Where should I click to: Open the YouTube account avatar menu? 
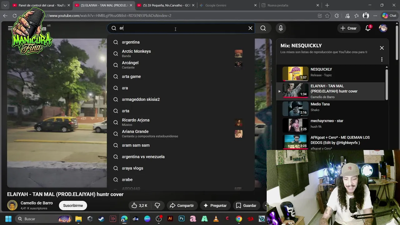pos(383,28)
